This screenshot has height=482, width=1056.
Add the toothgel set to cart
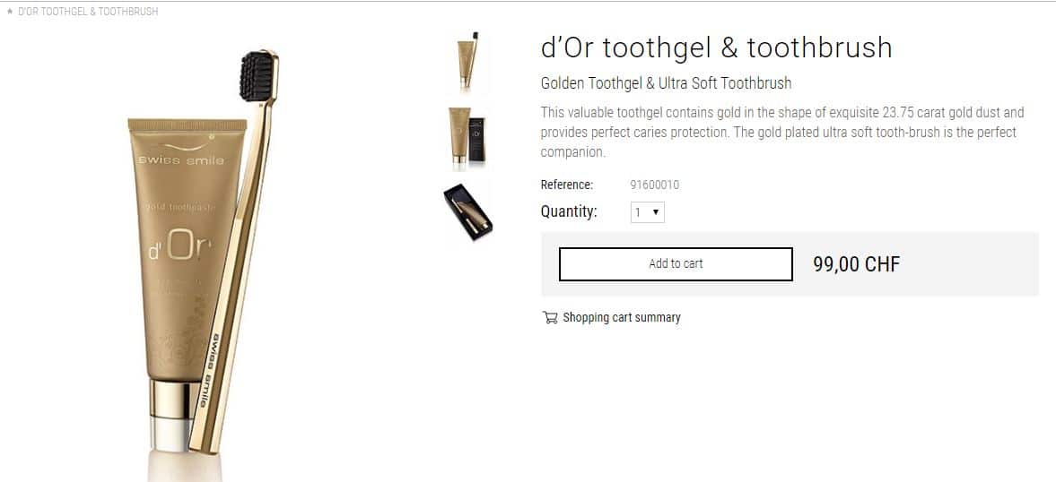[676, 264]
